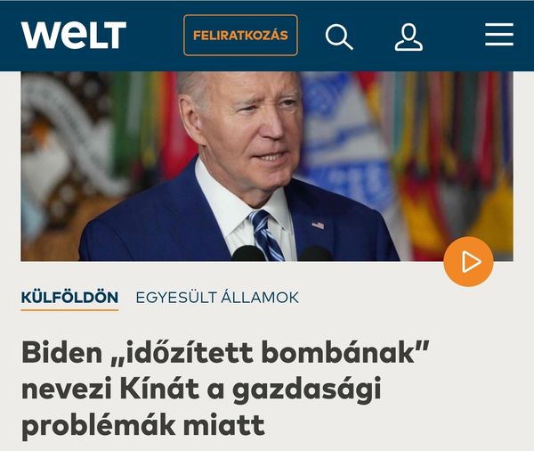
Task: Click headline text "nevezi Kínát a gazdasági"
Action: pos(201,389)
